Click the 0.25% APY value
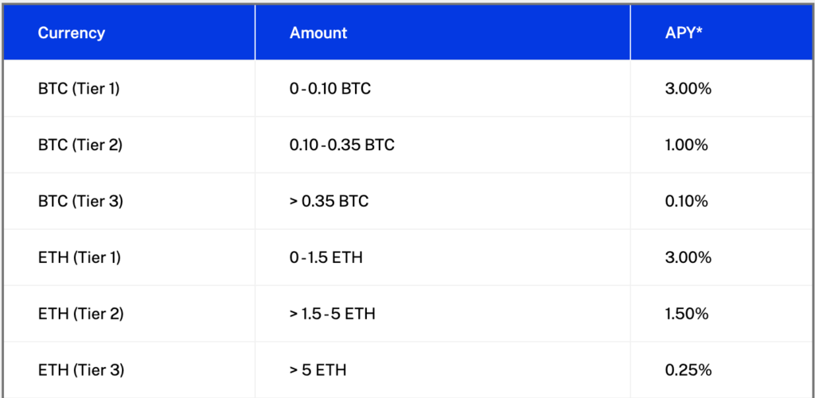The height and width of the screenshot is (398, 815). click(688, 370)
